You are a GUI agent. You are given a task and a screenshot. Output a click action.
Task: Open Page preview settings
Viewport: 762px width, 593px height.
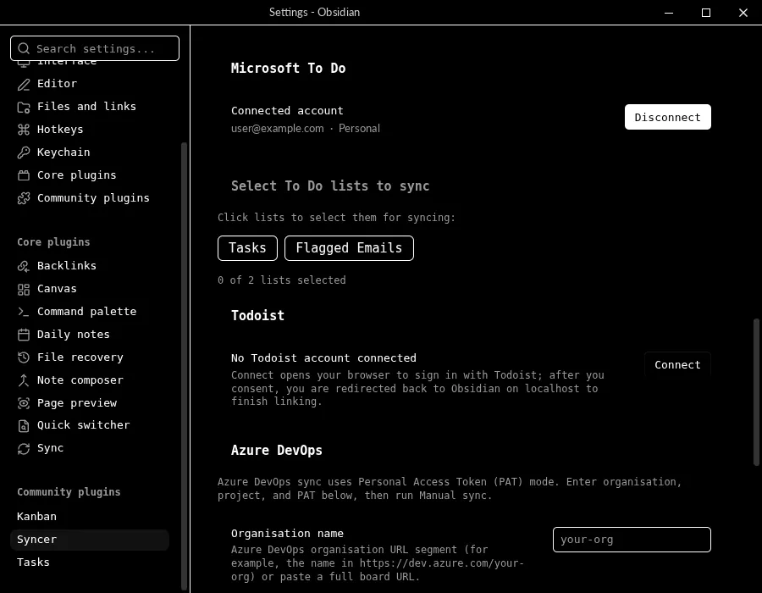click(x=90, y=402)
